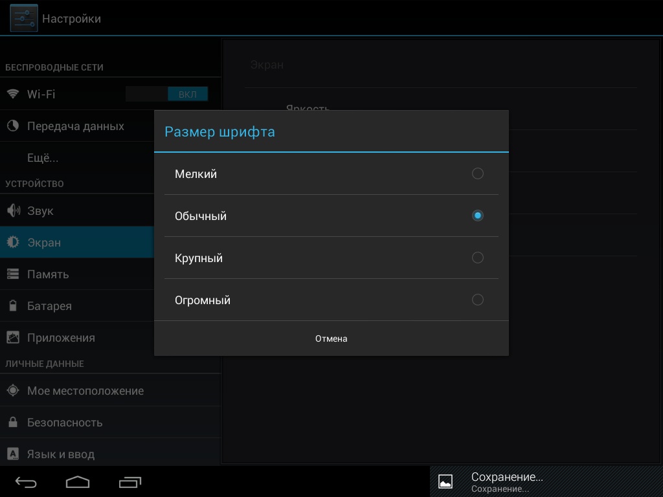Open data usage via its circle icon
Viewport: 663px width, 497px height.
tap(13, 126)
